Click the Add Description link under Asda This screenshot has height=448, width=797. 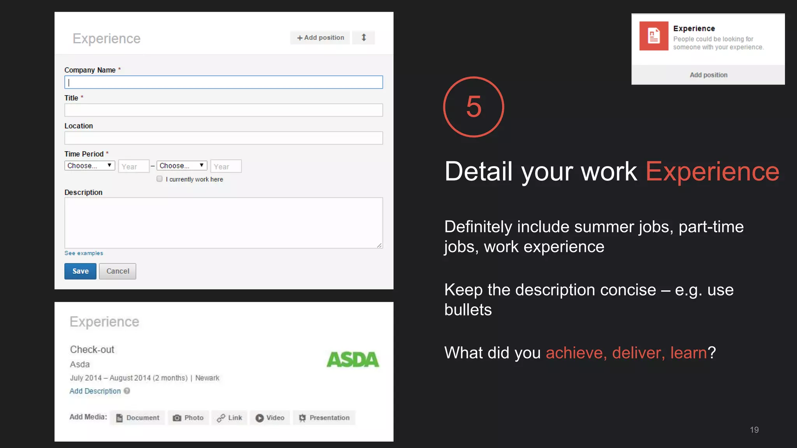point(95,391)
